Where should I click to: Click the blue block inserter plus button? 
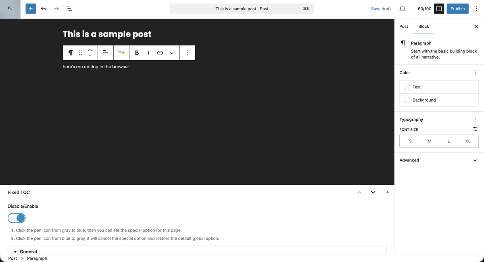[x=31, y=8]
